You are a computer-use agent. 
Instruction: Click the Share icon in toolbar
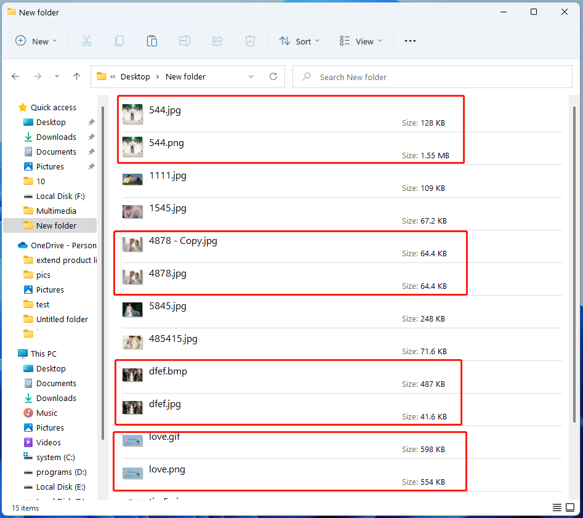pos(217,41)
